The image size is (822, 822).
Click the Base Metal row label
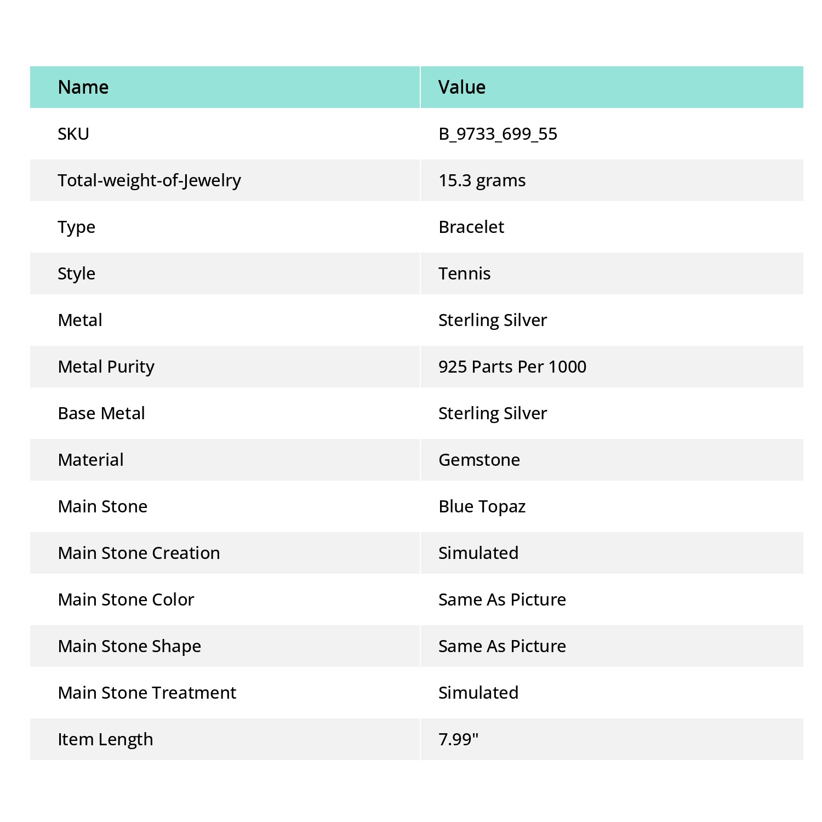101,413
